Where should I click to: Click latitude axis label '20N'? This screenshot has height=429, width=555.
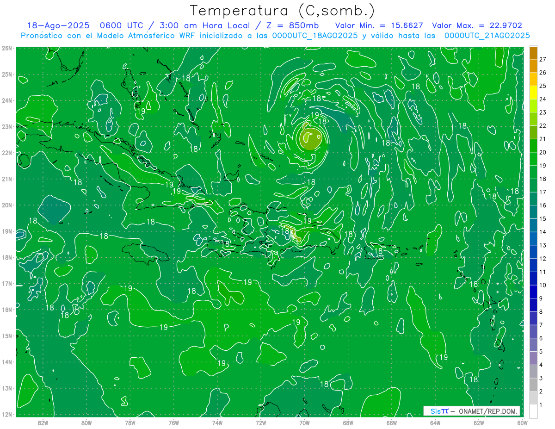point(7,205)
